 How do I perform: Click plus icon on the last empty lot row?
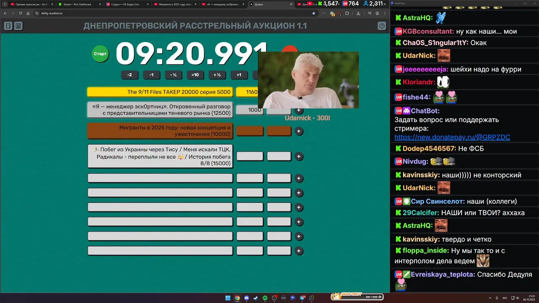(299, 251)
